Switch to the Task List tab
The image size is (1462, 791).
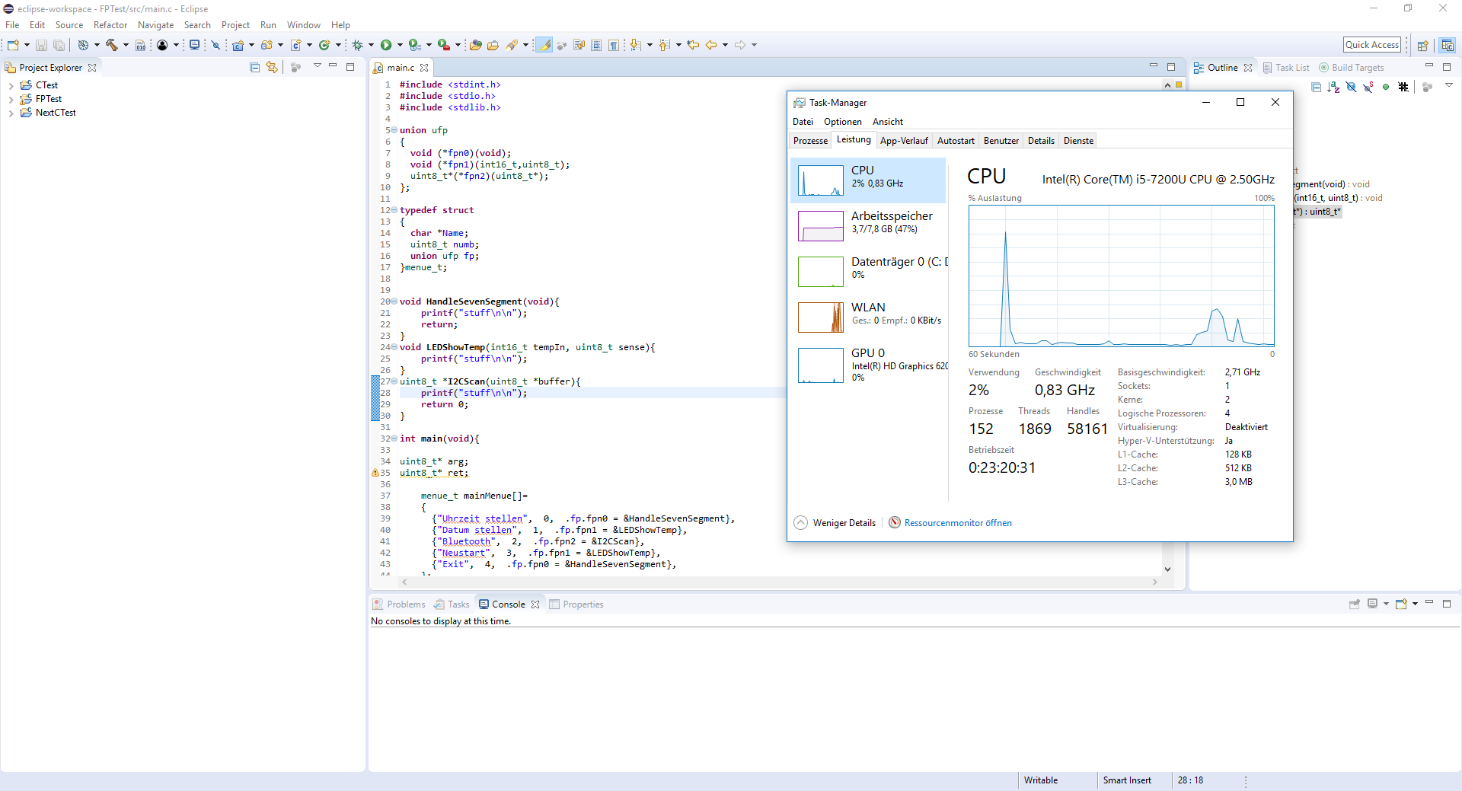[1285, 68]
